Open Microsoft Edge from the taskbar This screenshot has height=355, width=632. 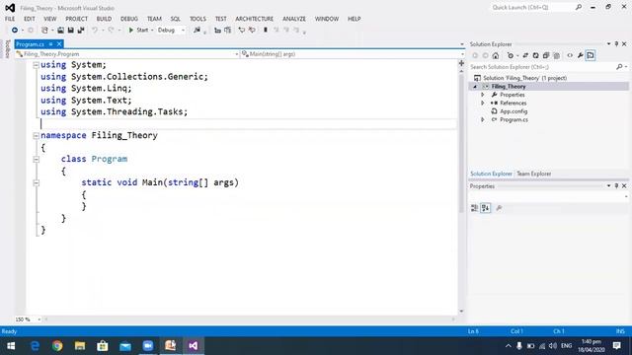[36, 346]
